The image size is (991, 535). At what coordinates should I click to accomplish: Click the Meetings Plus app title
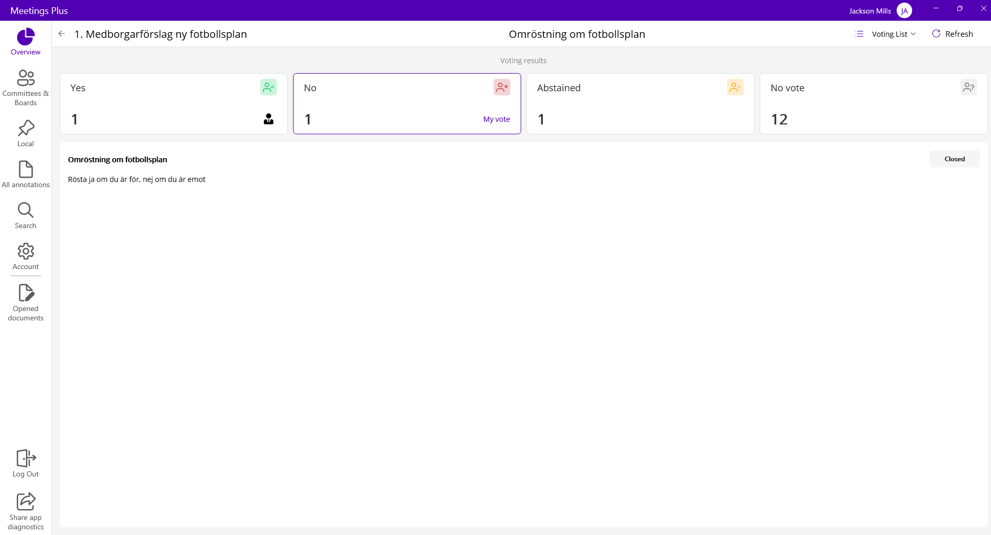39,11
